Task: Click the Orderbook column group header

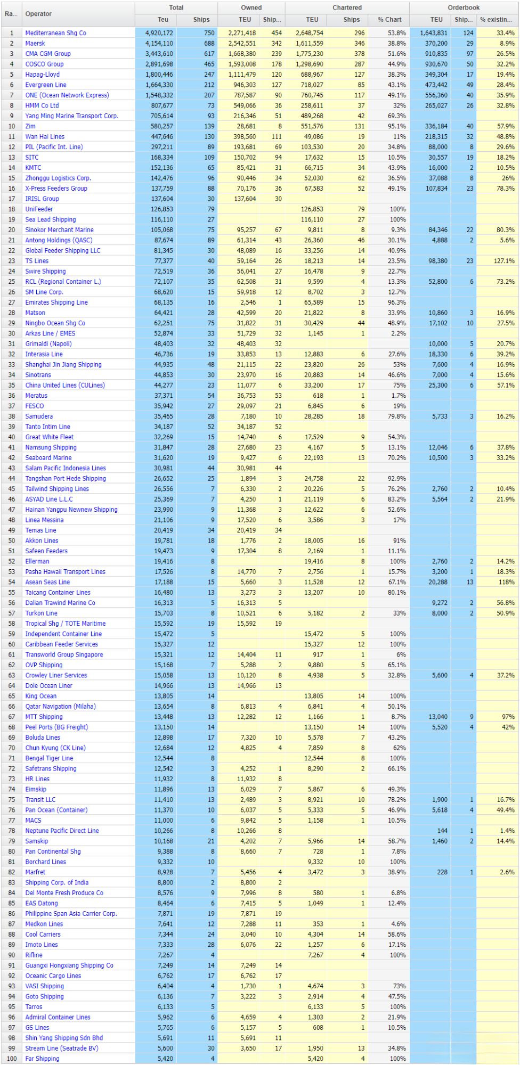Action: point(464,8)
